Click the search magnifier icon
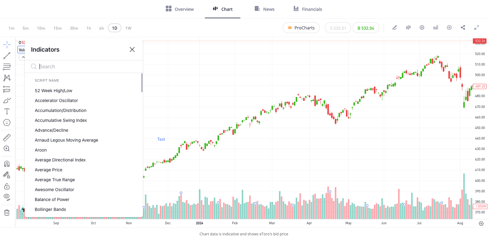Image resolution: width=489 pixels, height=240 pixels. click(x=34, y=66)
